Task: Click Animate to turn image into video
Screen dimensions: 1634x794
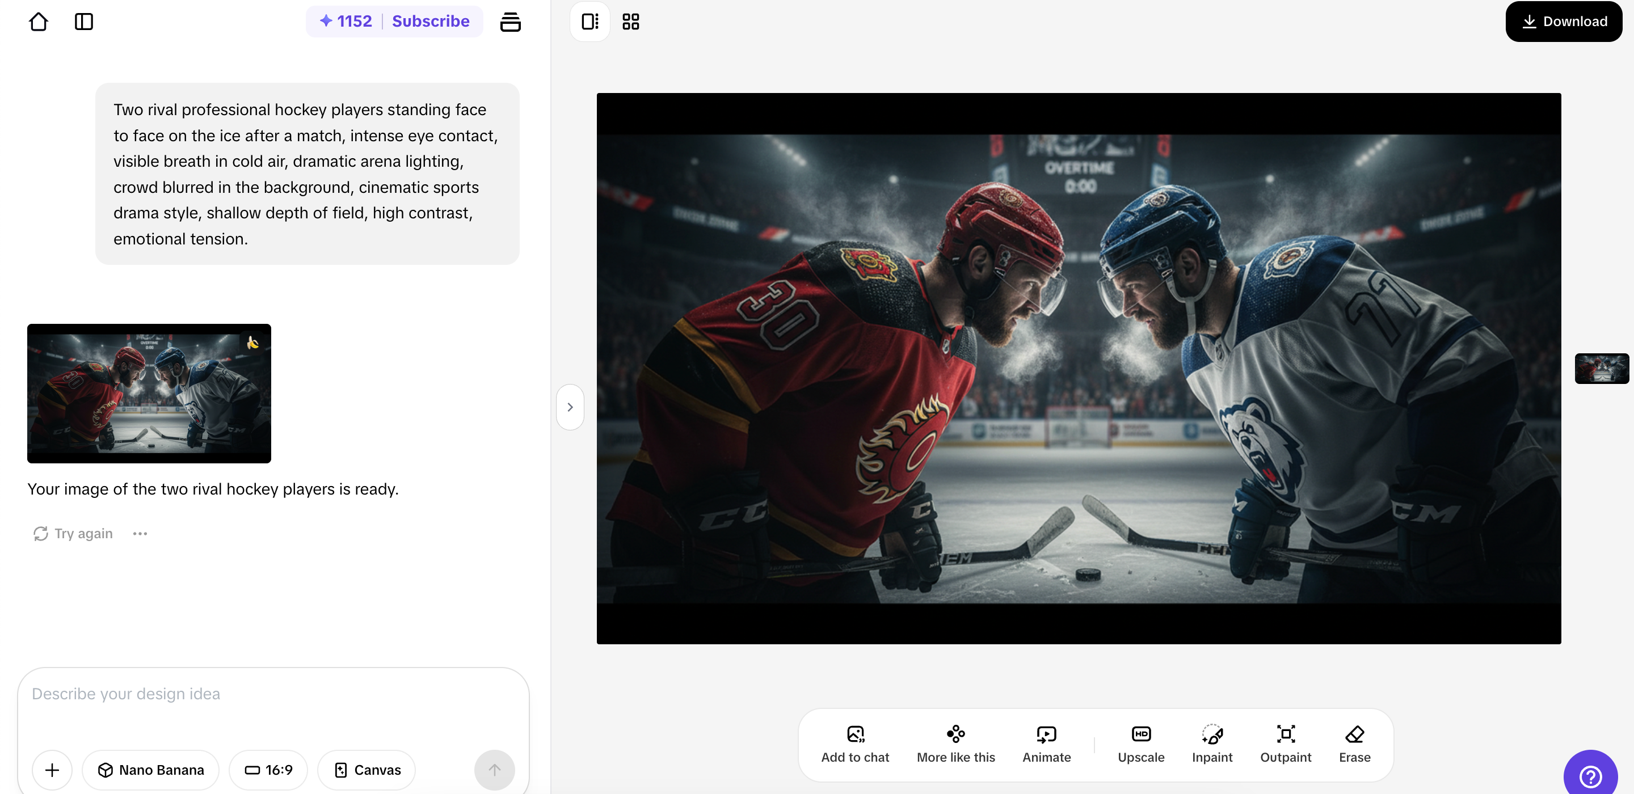Action: pos(1046,744)
